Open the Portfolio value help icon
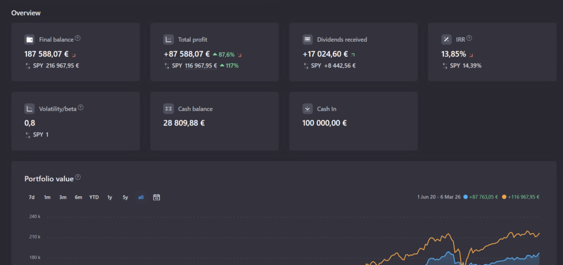The image size is (563, 265). [x=78, y=177]
